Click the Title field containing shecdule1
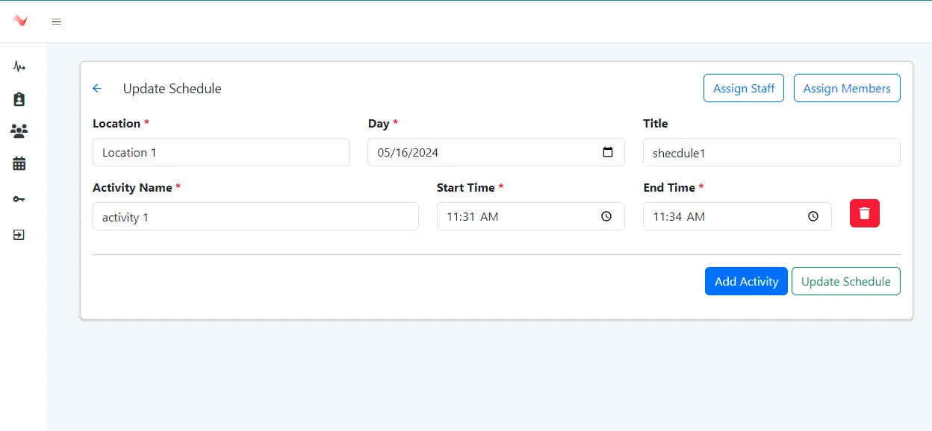 click(x=771, y=152)
